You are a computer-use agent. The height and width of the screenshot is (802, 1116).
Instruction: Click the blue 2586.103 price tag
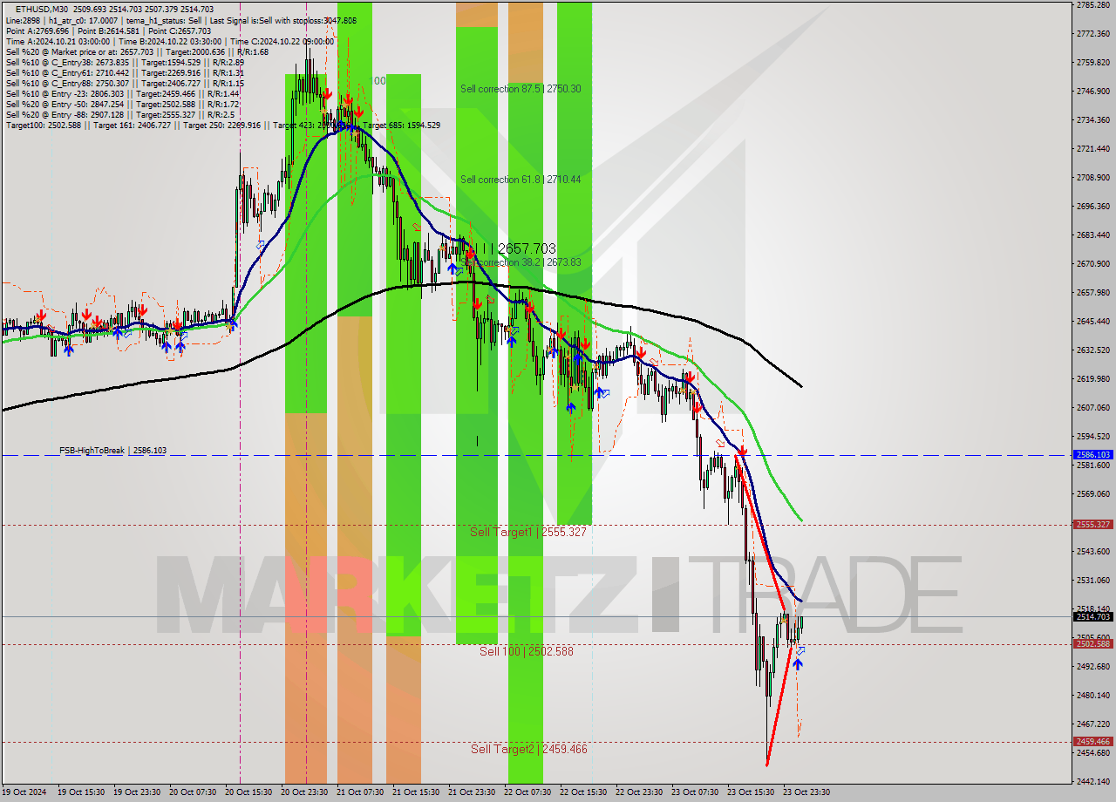1093,455
